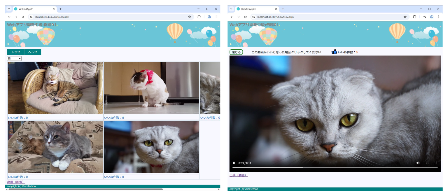Open the ヘルプ menu button
The height and width of the screenshot is (196, 448).
[32, 52]
